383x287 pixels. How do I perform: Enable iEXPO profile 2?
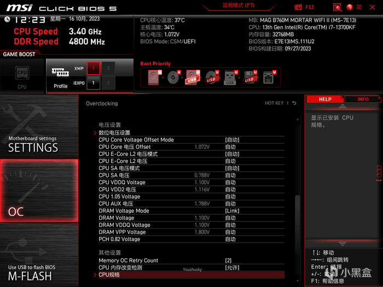(x=108, y=83)
